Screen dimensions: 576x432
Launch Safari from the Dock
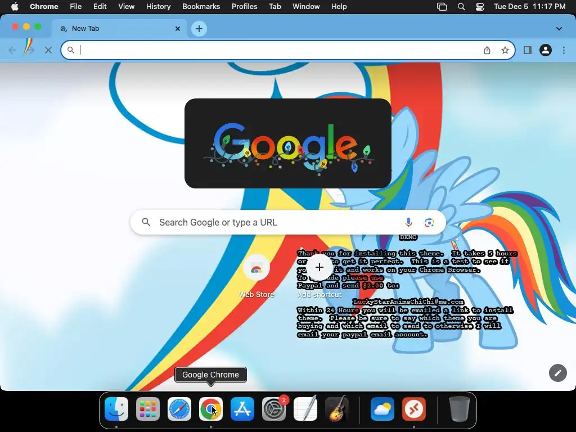[179, 409]
